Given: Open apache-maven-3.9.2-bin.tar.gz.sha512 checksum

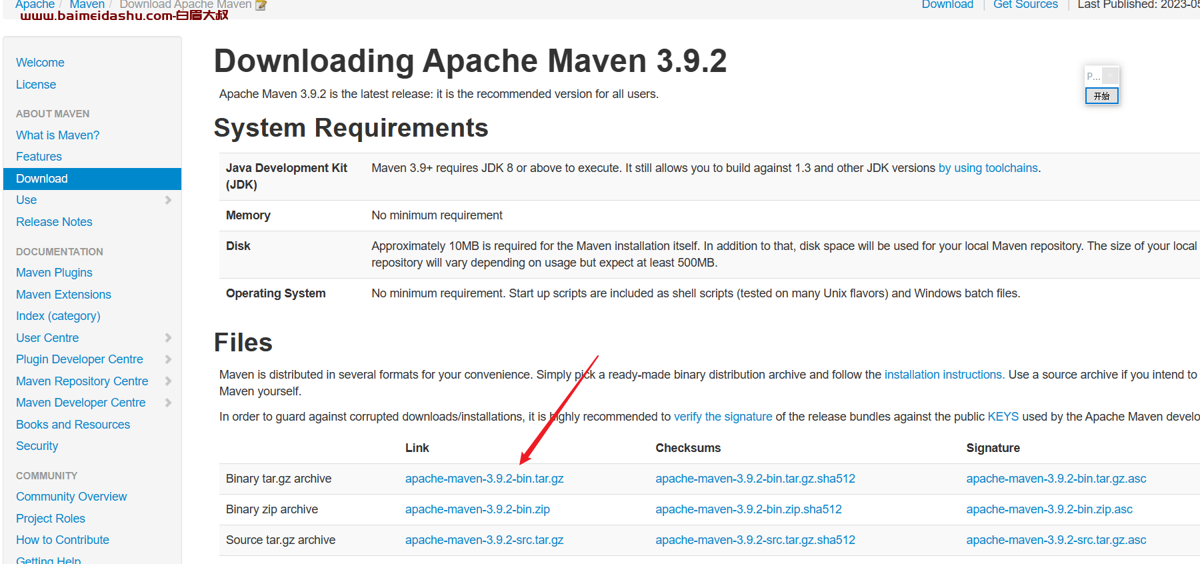Looking at the screenshot, I should click(x=755, y=479).
